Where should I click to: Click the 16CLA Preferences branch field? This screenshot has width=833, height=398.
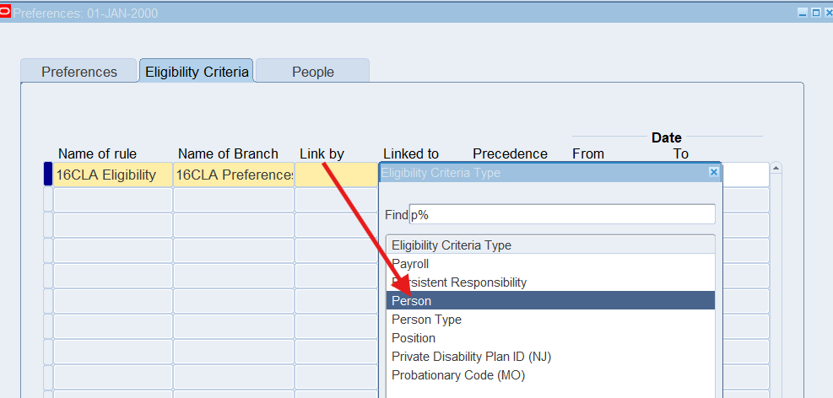(x=233, y=175)
